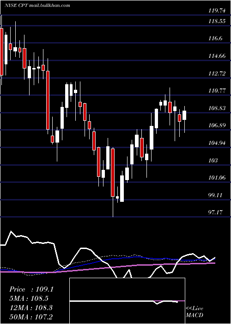
Task: Click the 114.66 price axis label
Action: tap(217, 56)
